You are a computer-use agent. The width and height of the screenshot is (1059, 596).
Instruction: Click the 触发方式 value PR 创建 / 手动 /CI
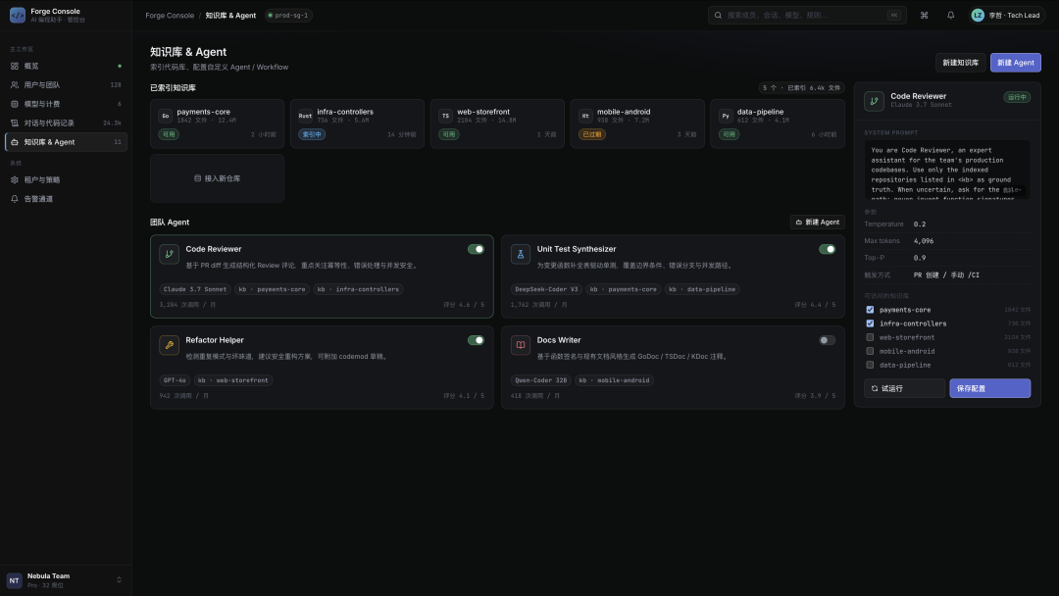click(x=946, y=275)
